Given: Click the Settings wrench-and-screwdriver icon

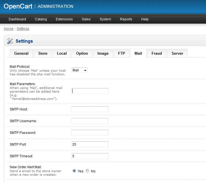Looking at the screenshot, I should (x=10, y=41).
